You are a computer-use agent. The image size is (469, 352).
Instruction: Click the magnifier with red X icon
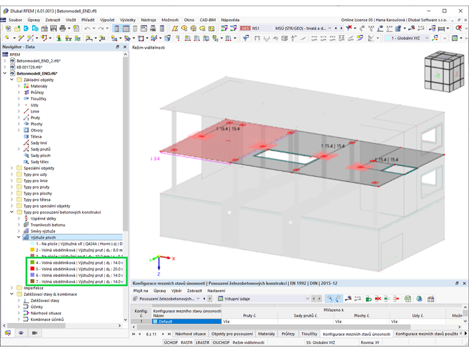coord(459,28)
